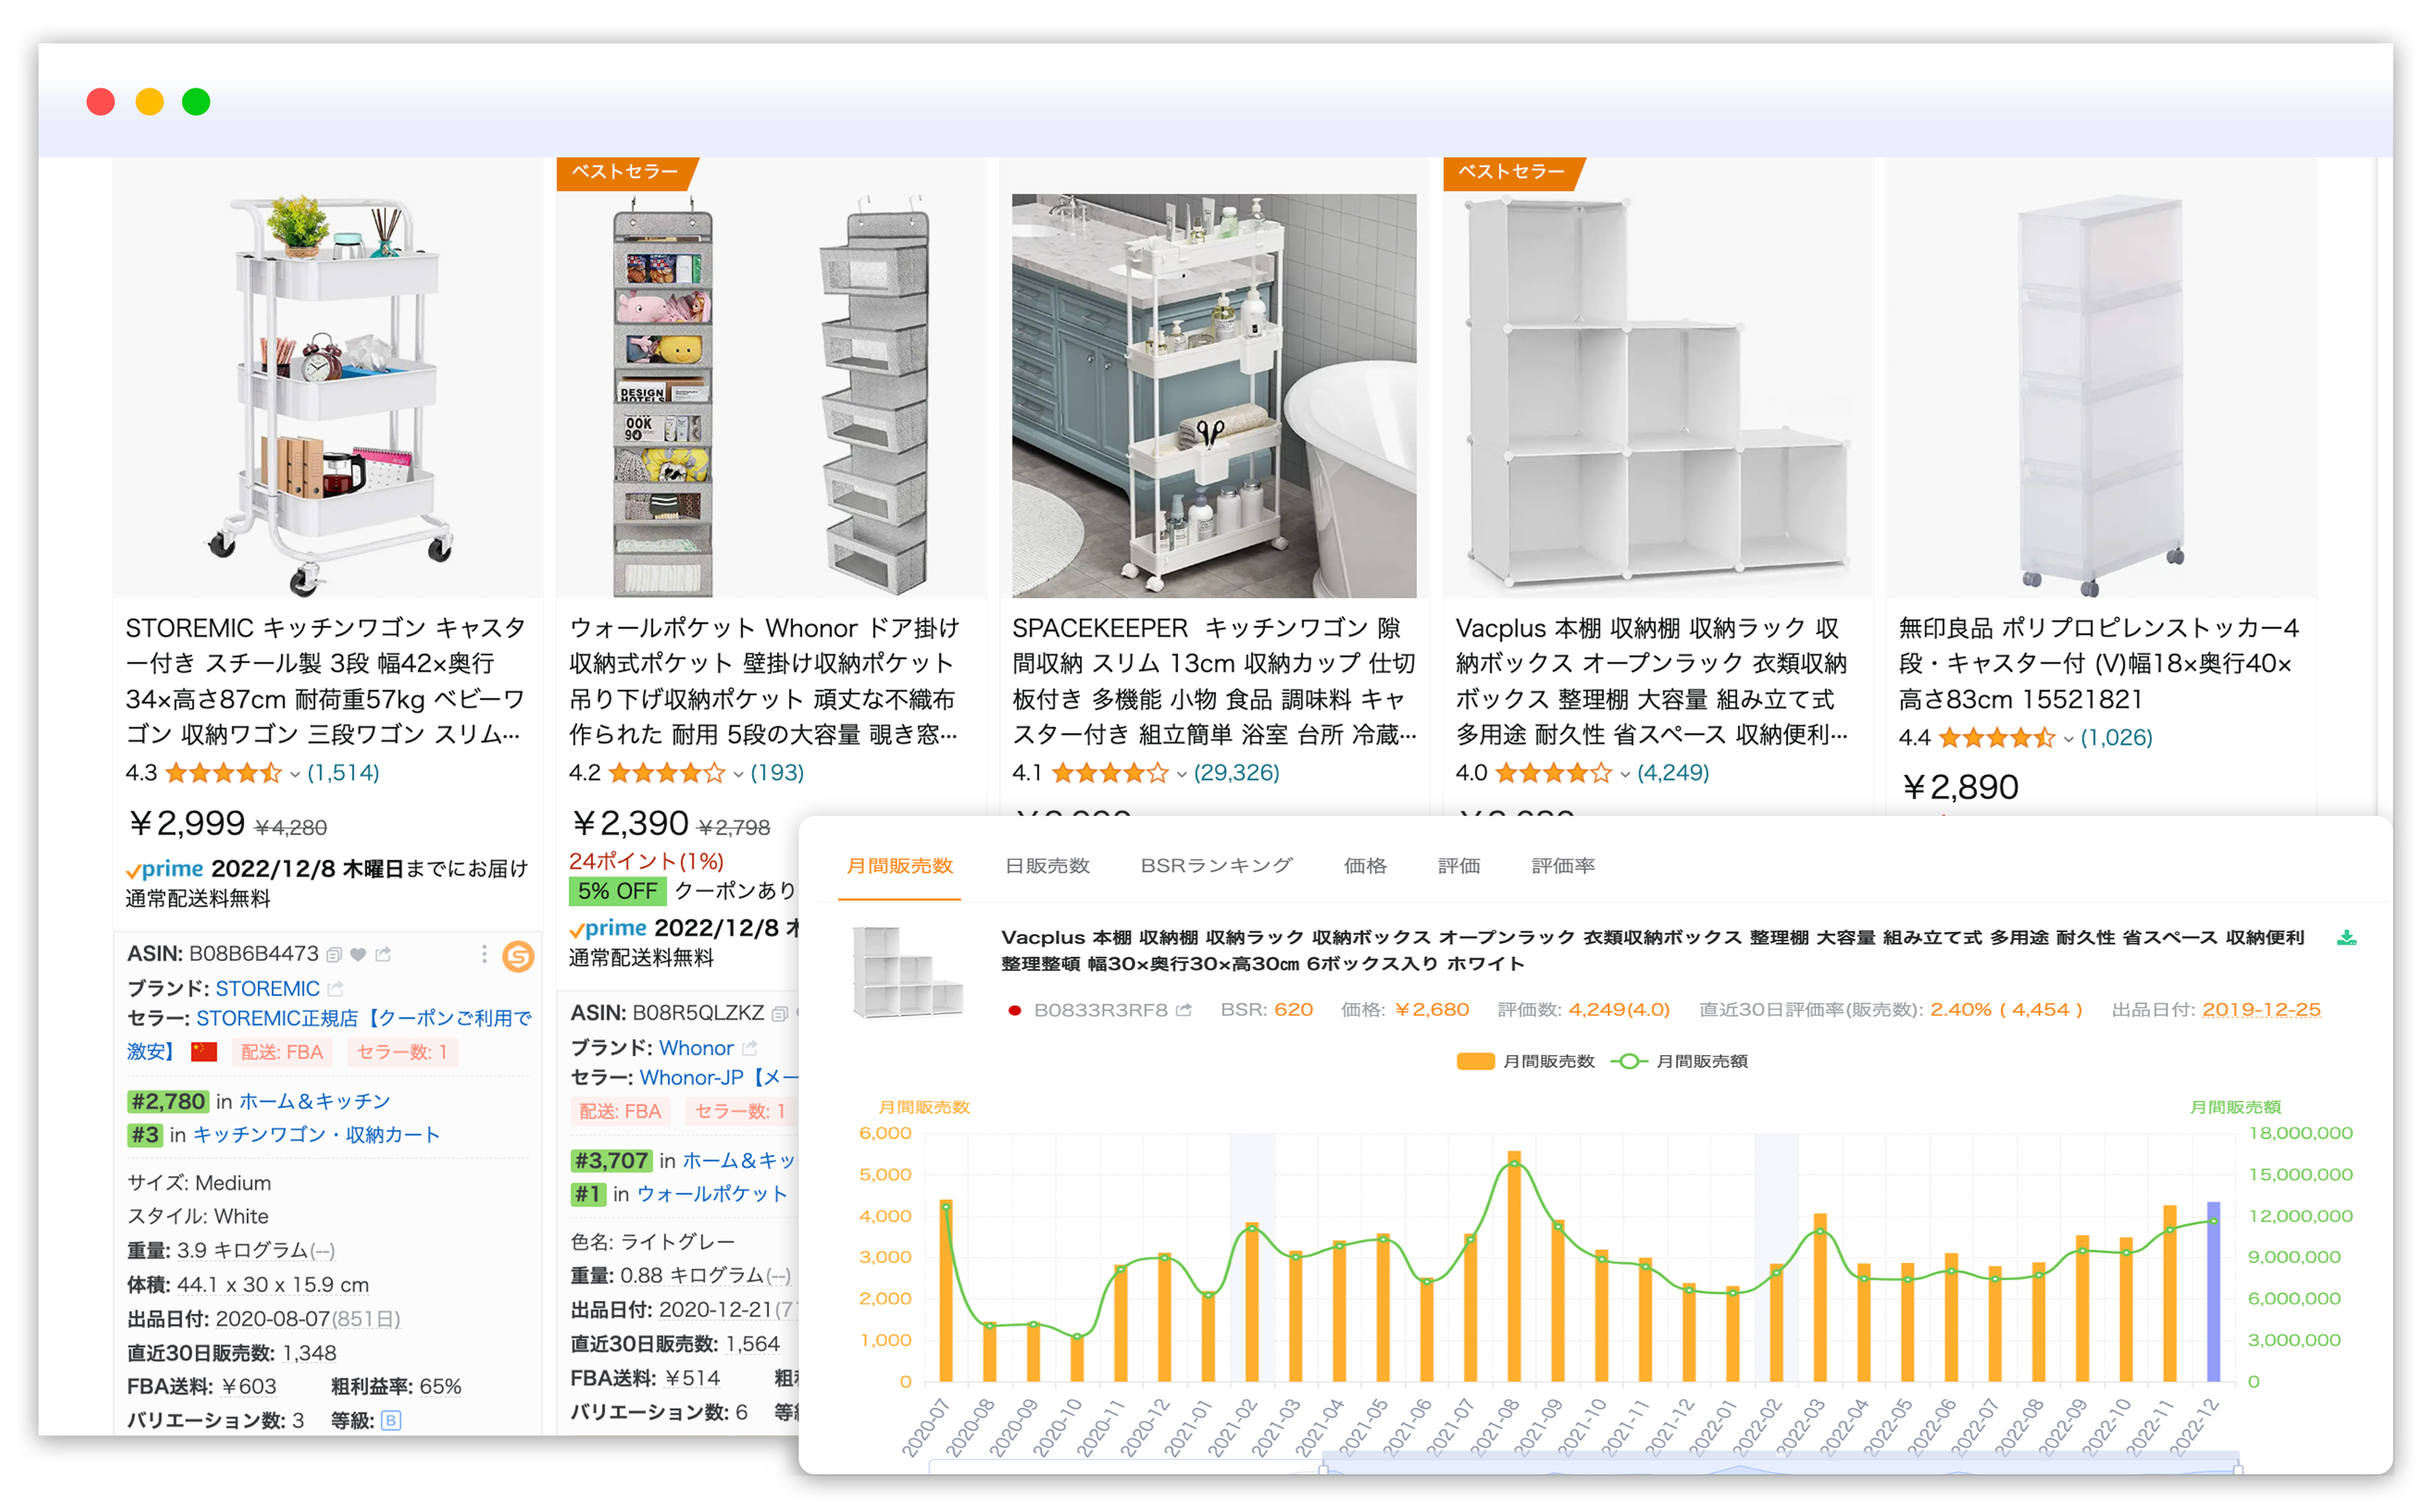2430x1512 pixels.
Task: Open external link beside STOREMIC brand
Action: pos(335,988)
